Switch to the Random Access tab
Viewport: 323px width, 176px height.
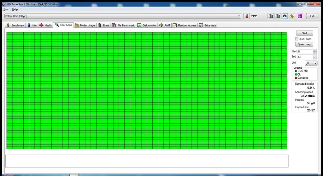pos(185,25)
